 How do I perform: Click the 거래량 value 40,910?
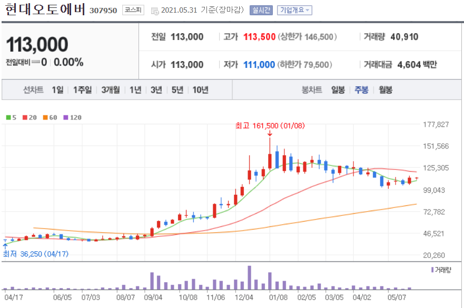(x=404, y=37)
